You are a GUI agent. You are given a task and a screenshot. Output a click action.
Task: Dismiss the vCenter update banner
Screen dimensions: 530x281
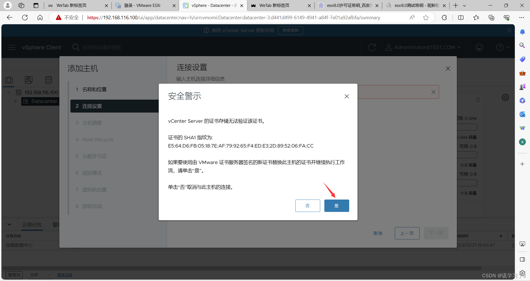(509, 31)
